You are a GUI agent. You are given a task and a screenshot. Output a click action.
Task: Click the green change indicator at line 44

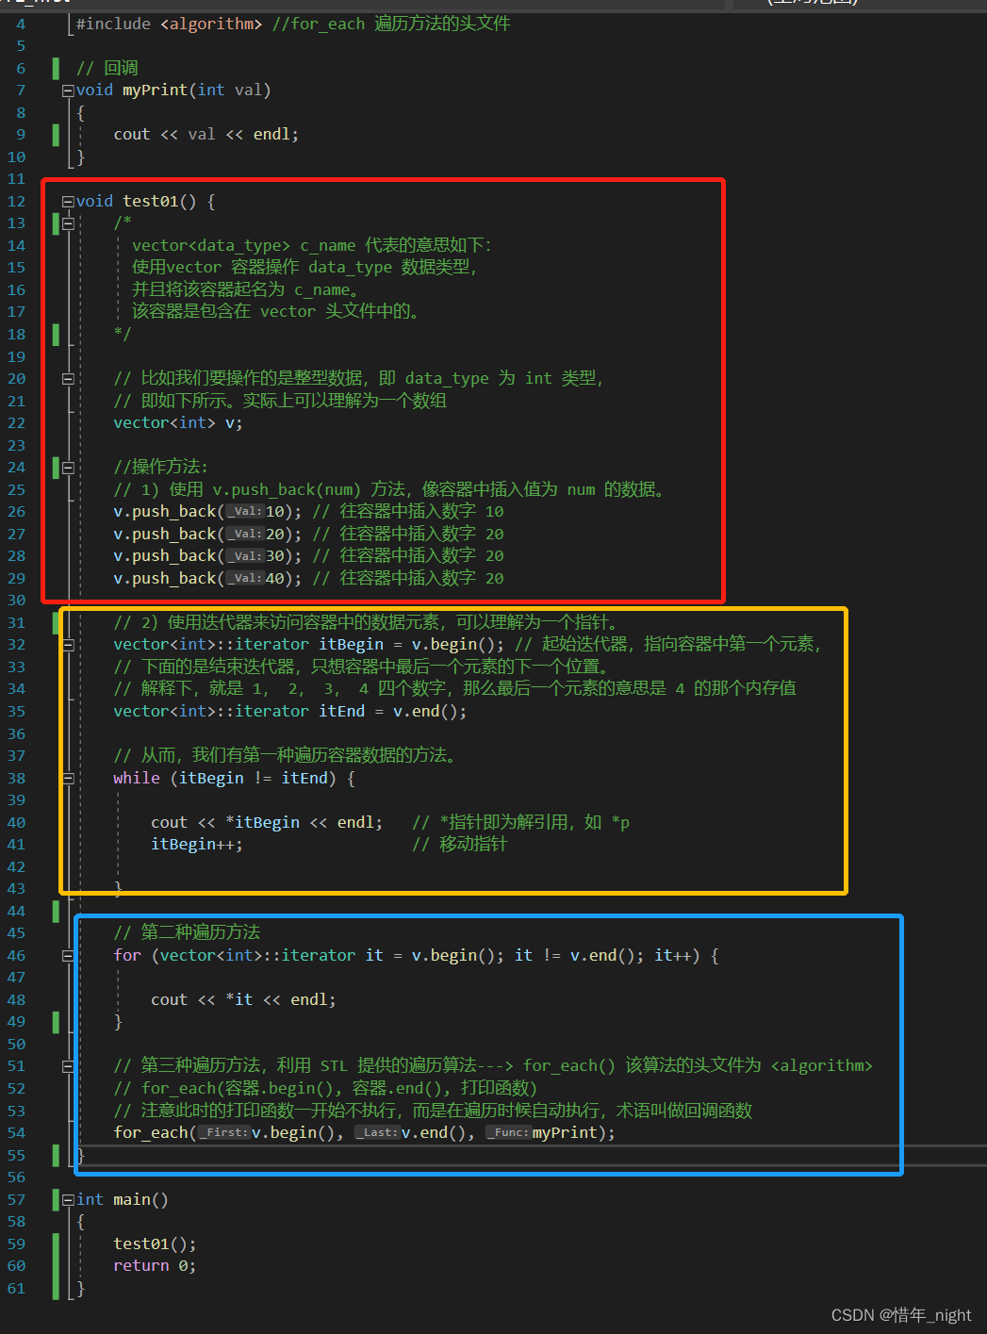55,910
